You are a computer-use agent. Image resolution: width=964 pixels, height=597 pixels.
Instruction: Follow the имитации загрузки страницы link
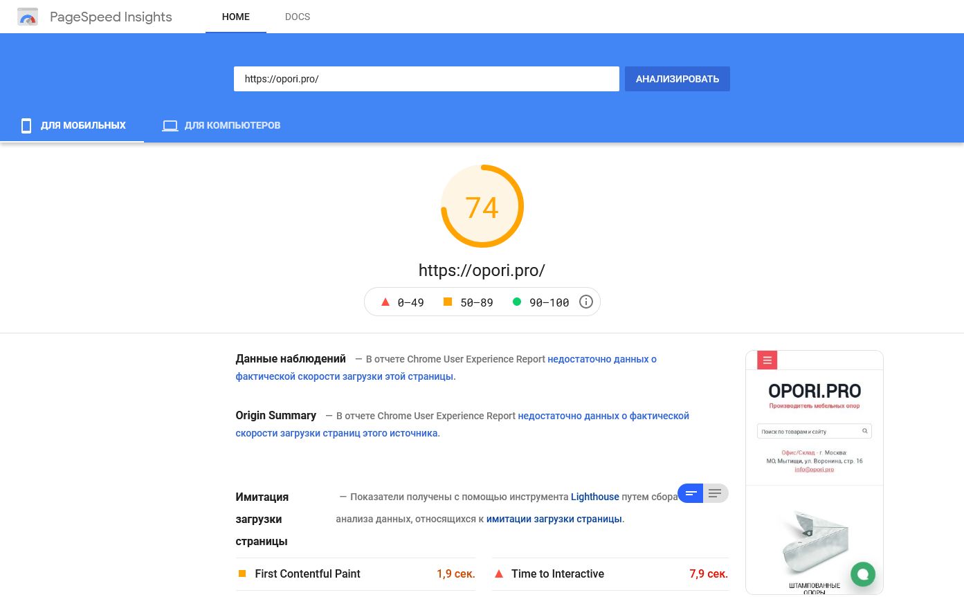(x=554, y=519)
